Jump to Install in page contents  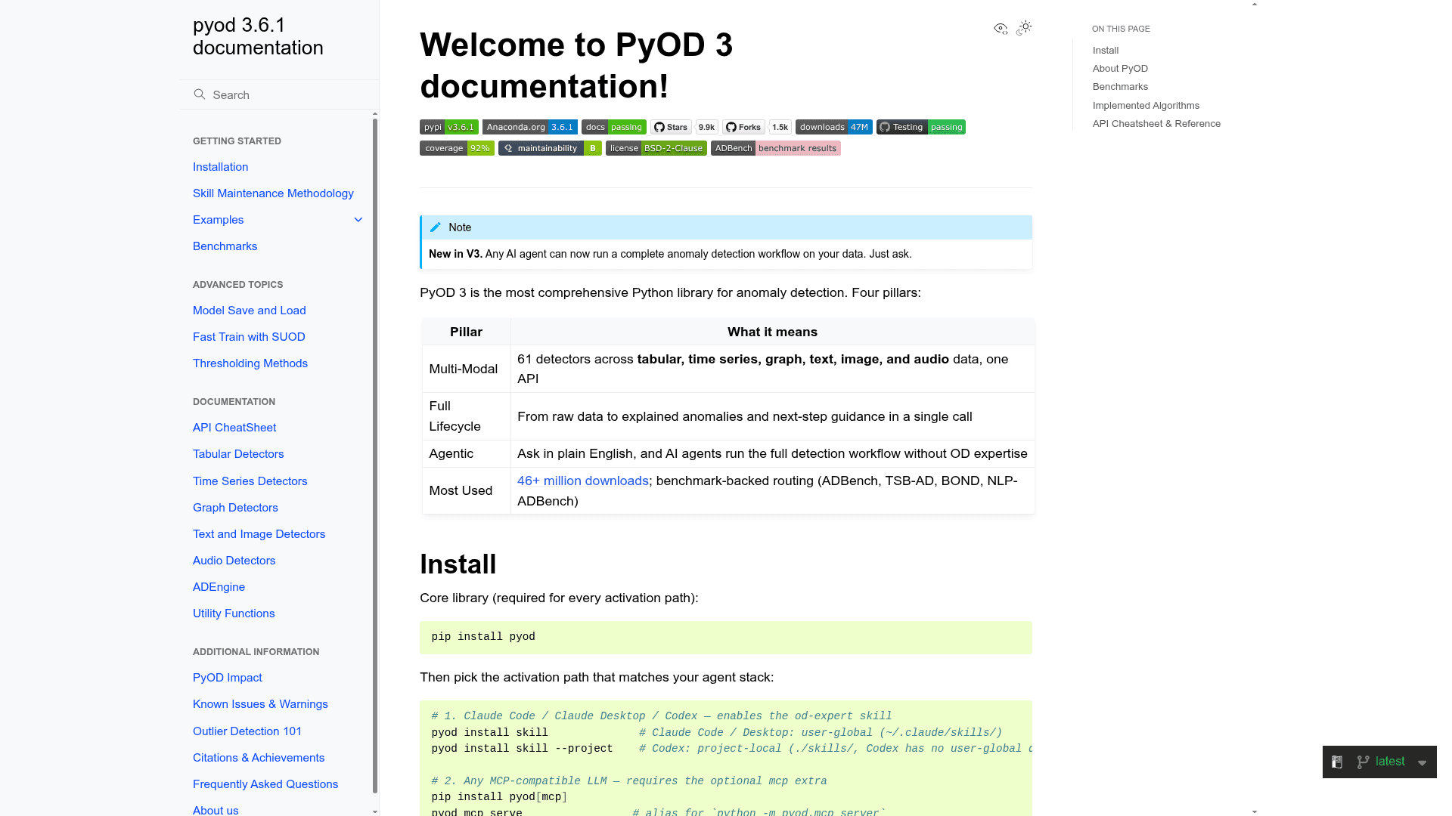(x=1105, y=51)
